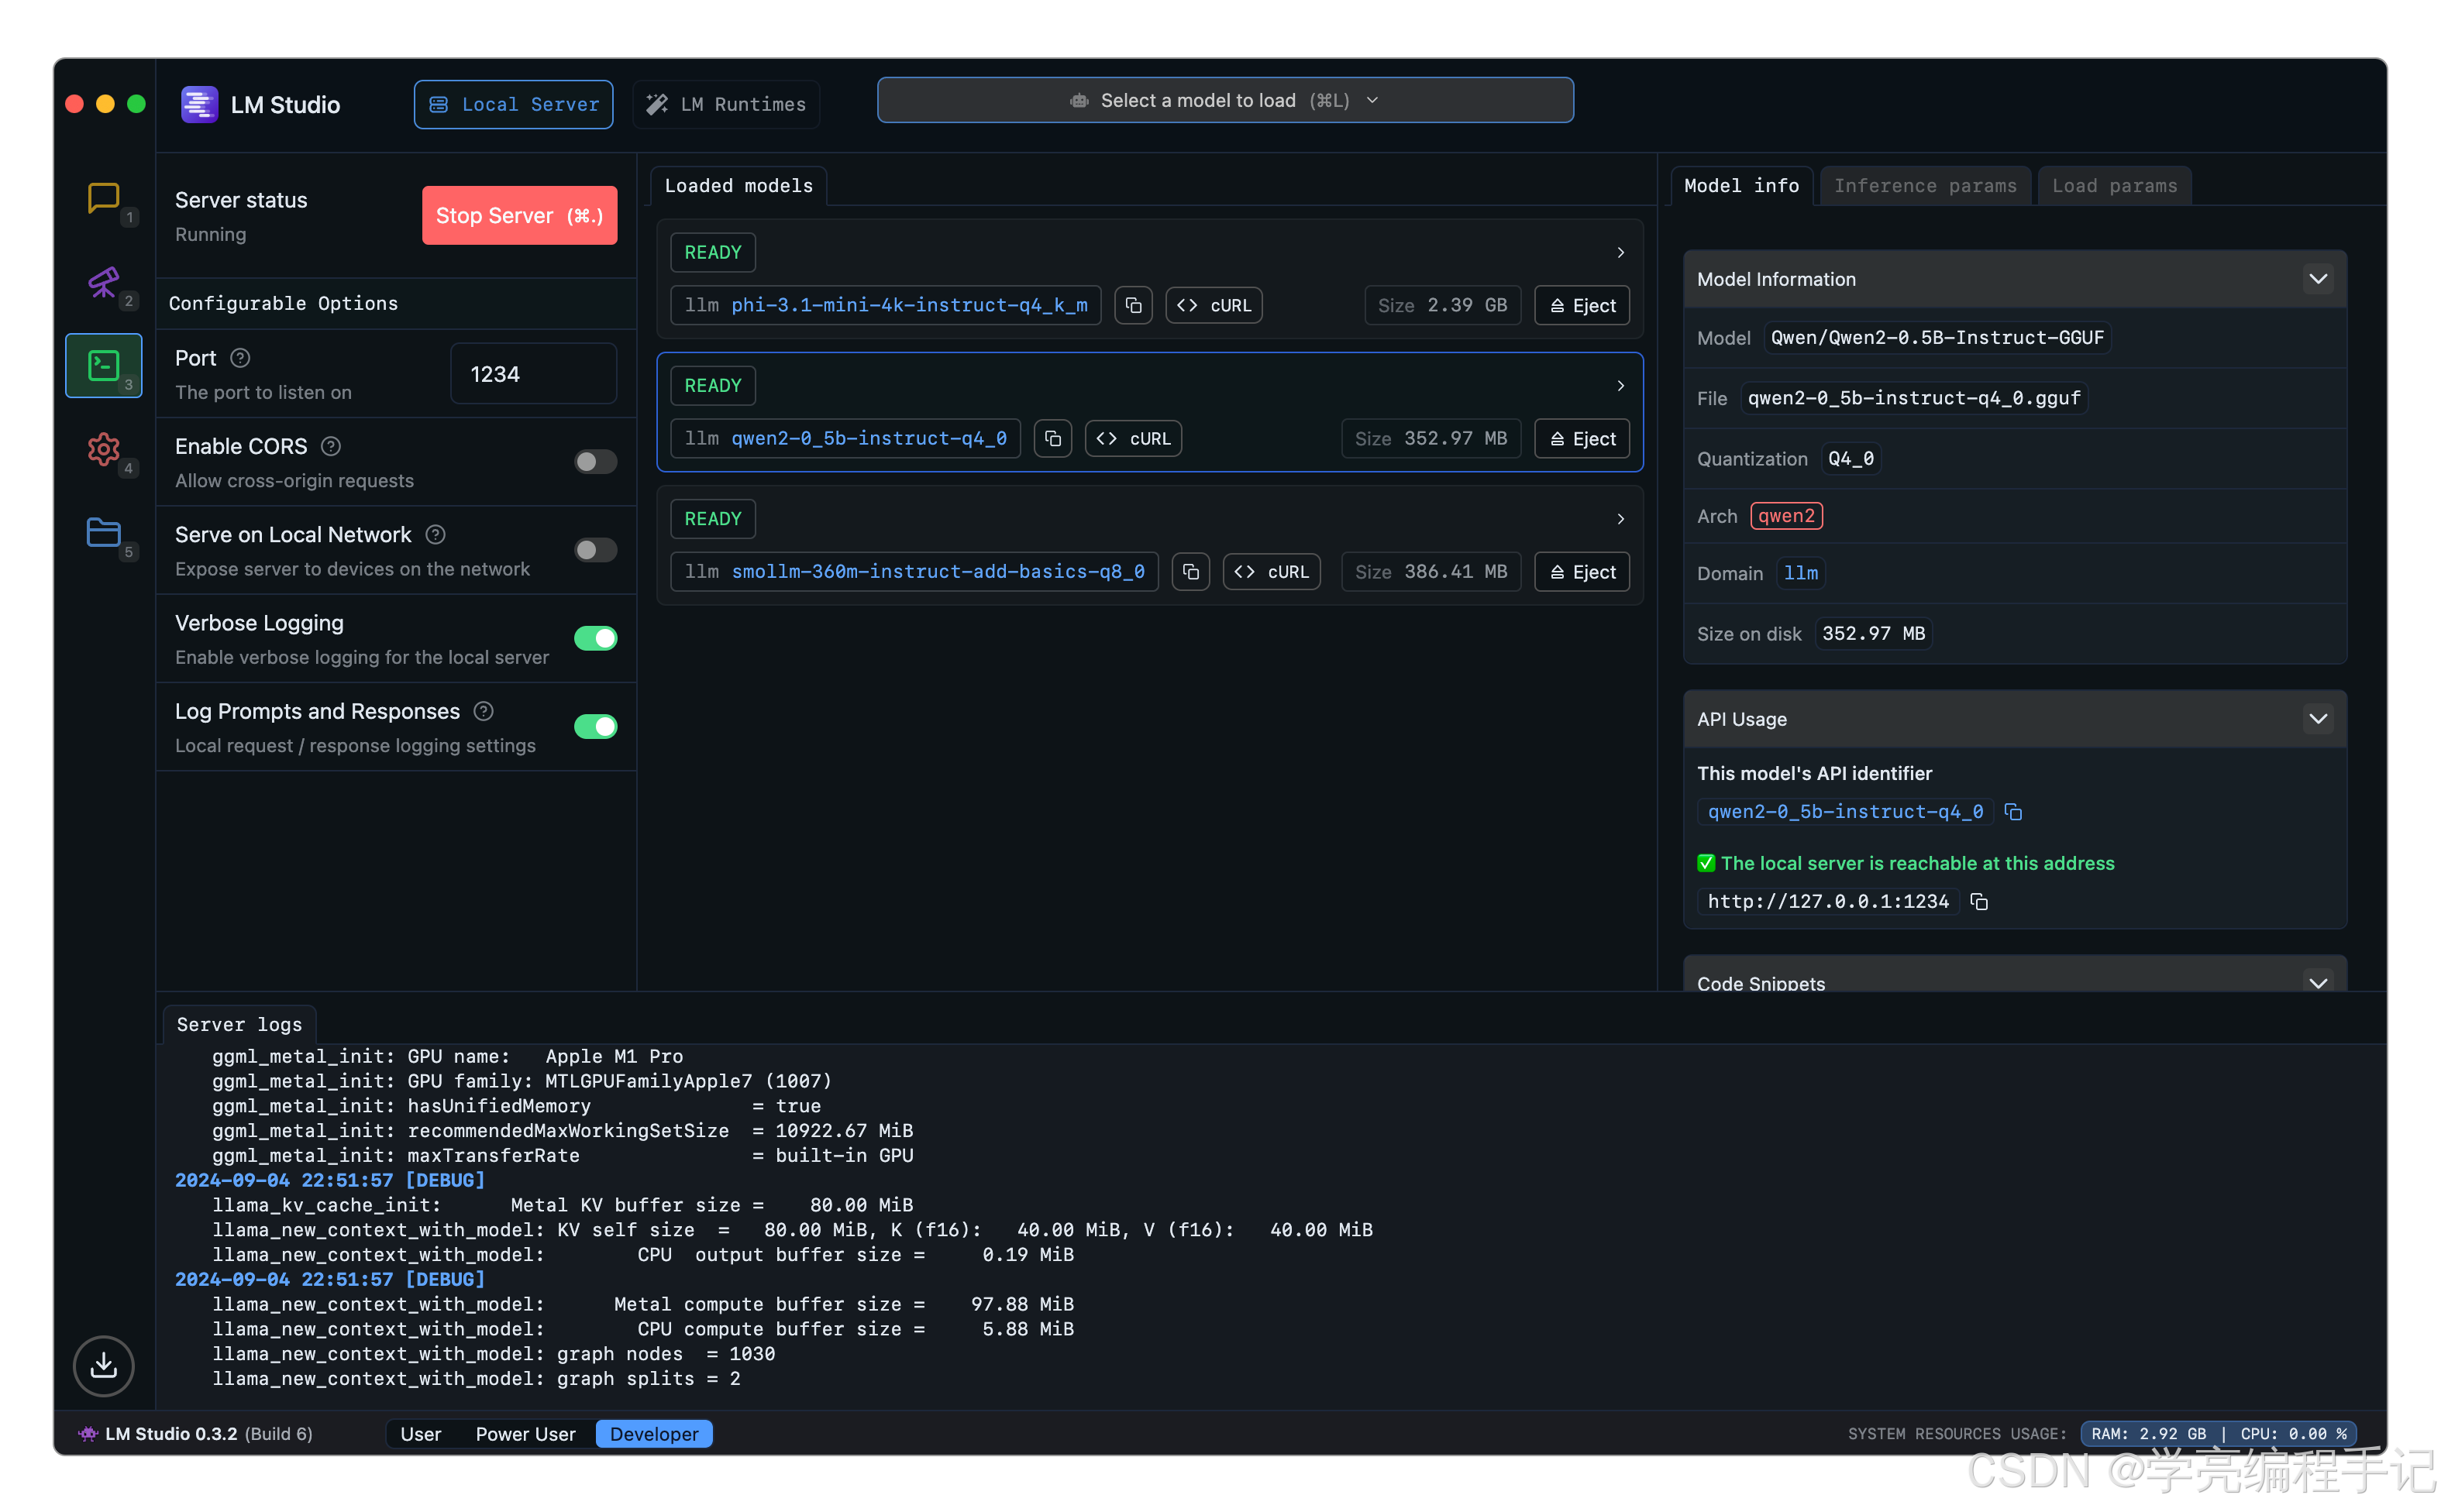Image resolution: width=2441 pixels, height=1512 pixels.
Task: Copy the qwen2 API identifier in API Usage
Action: (2012, 812)
